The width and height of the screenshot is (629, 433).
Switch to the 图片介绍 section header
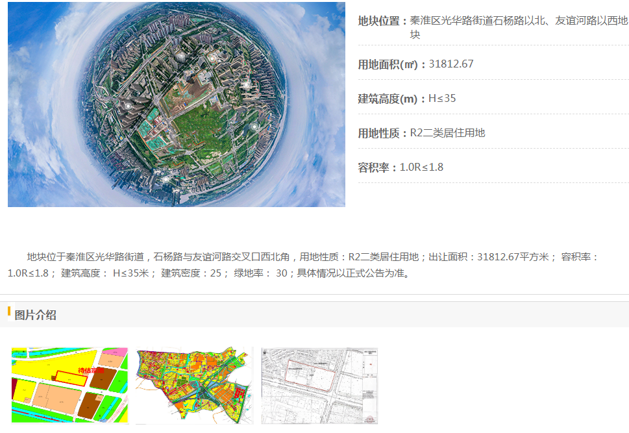pos(35,315)
